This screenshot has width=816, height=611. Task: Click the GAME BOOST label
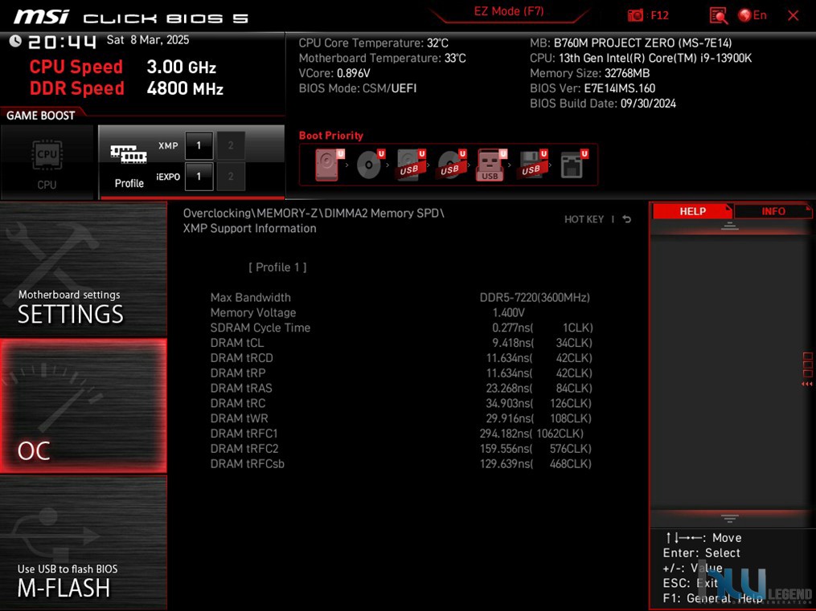(x=40, y=116)
